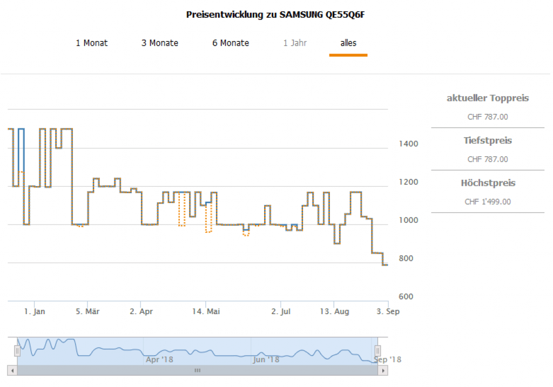Click the navigator scrollbar left arrow
This screenshot has height=387, width=553.
coord(12,371)
